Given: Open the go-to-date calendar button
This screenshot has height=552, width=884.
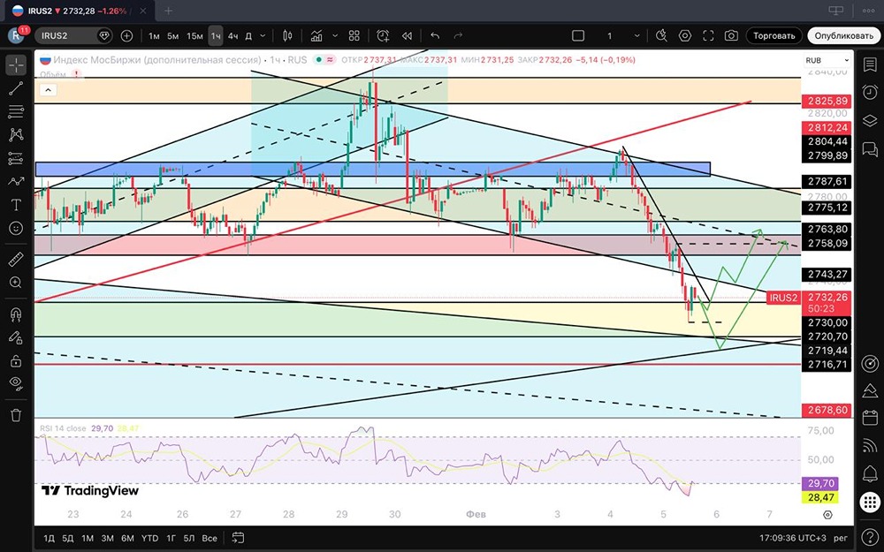Looking at the screenshot, I should [x=237, y=538].
